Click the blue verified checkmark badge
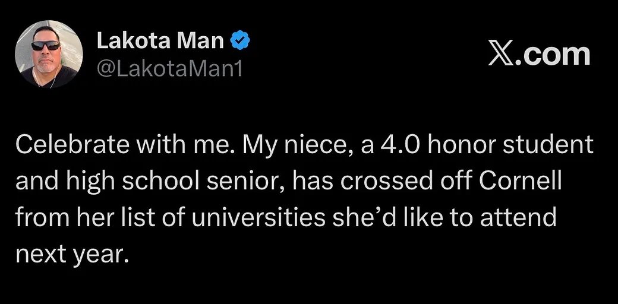618x304 pixels. (240, 42)
